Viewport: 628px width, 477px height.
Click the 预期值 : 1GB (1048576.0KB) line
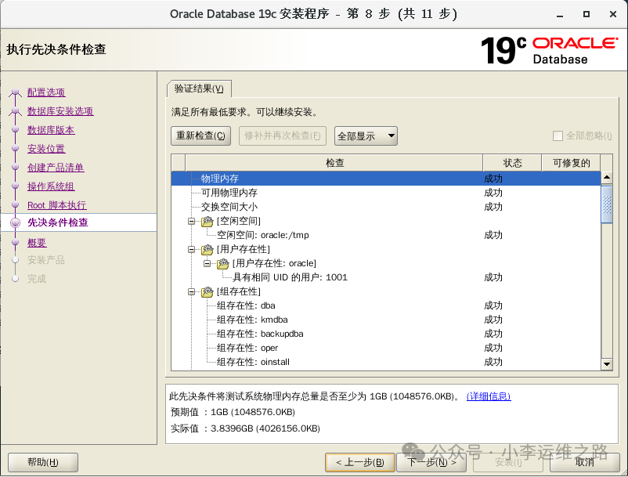click(233, 412)
